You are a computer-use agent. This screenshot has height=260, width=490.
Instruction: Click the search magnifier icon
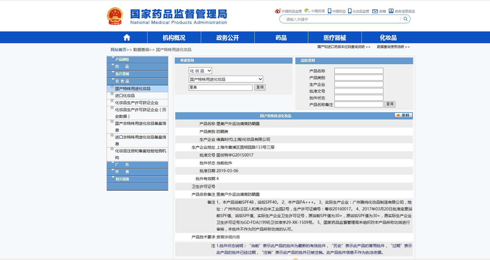(x=405, y=19)
